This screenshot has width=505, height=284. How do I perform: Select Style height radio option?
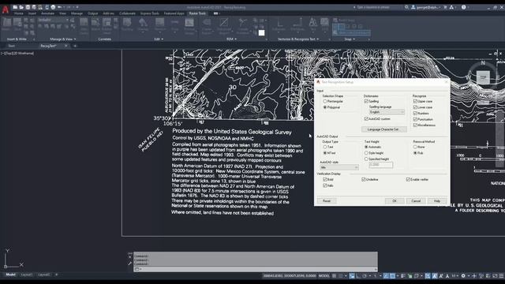[x=366, y=153]
